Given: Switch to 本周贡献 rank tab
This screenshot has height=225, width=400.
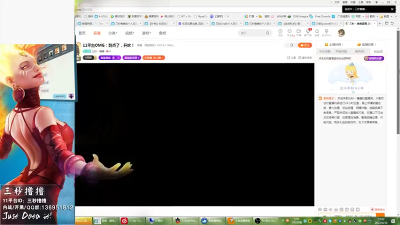Looking at the screenshot, I should pyautogui.click(x=341, y=51).
